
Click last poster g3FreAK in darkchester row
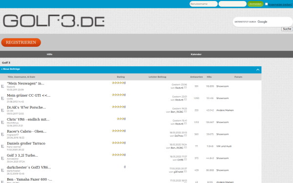[178, 172]
